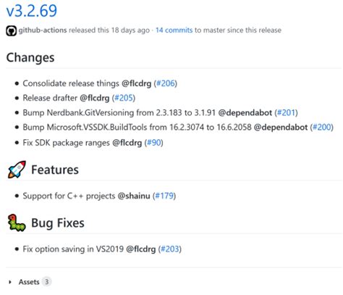Click the bug emoji beside Bug Fixes
The height and width of the screenshot is (295, 343).
tap(17, 223)
